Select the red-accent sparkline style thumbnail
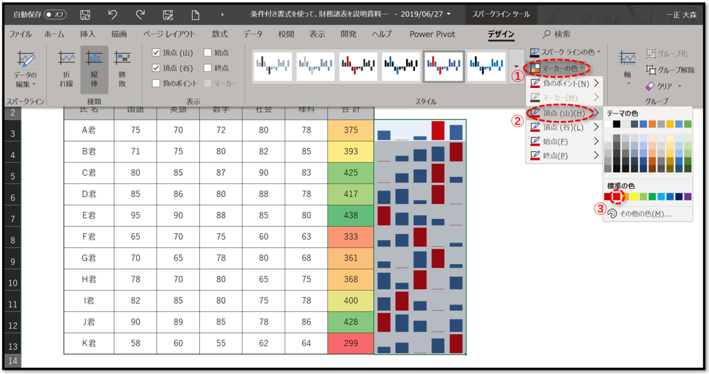709x374 pixels. [x=357, y=67]
